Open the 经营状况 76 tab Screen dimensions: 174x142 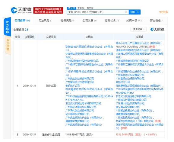click(112, 21)
